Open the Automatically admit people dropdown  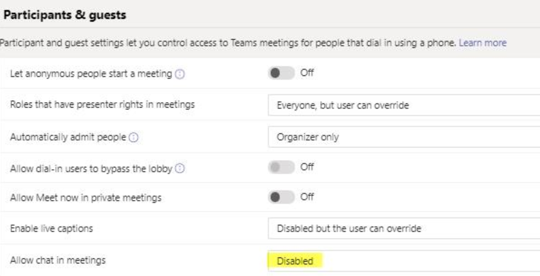(x=403, y=137)
